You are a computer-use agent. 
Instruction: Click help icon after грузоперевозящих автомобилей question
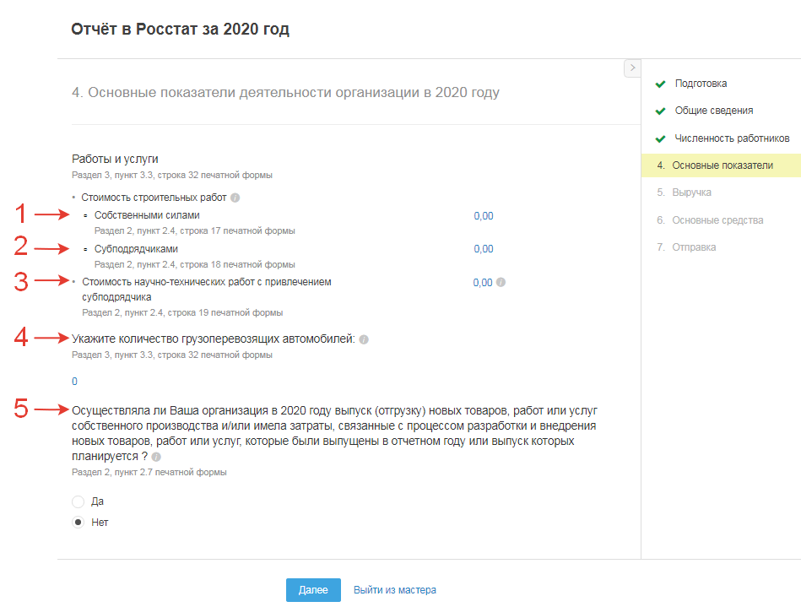[x=364, y=339]
